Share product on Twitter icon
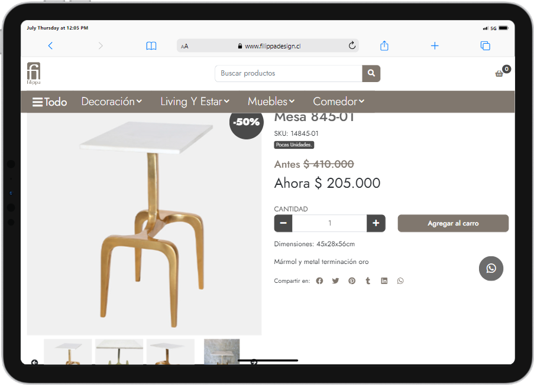Screen dimensions: 534x385 [335, 281]
